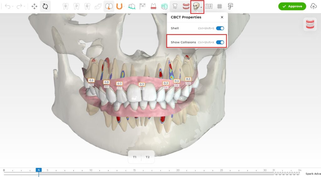321x177 pixels.
Task: Switch to the T2 tab
Action: click(148, 157)
